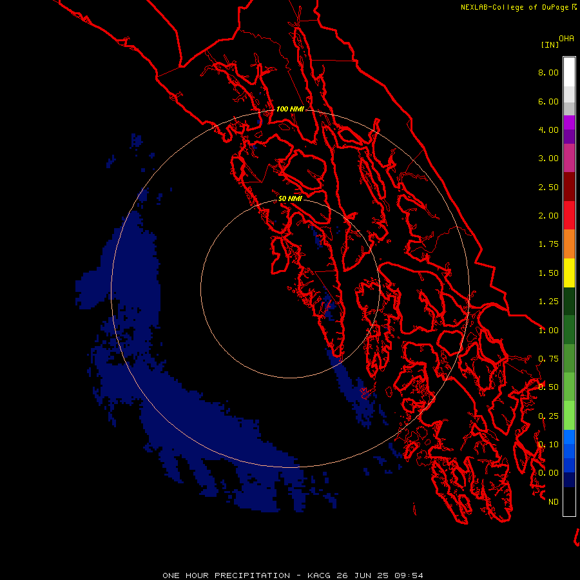
Task: Click the 2.50 legend value
Action: (548, 187)
